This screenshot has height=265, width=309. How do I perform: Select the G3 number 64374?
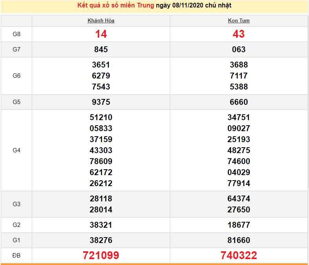pyautogui.click(x=238, y=199)
